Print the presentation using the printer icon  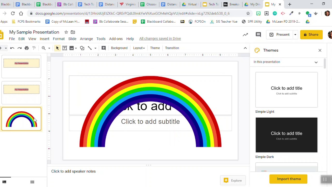click(x=27, y=48)
